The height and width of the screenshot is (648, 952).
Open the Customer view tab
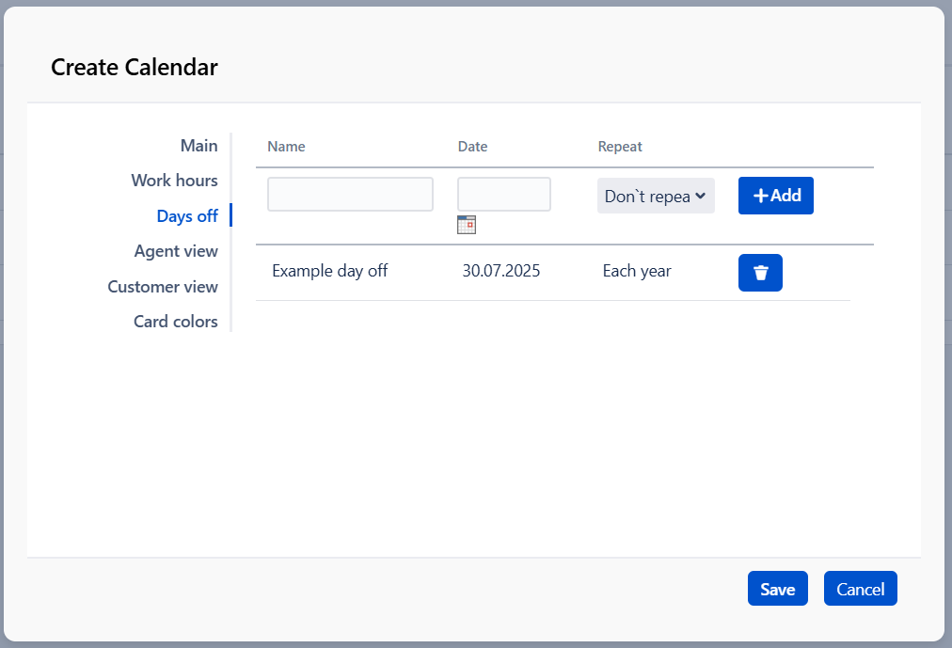(163, 287)
